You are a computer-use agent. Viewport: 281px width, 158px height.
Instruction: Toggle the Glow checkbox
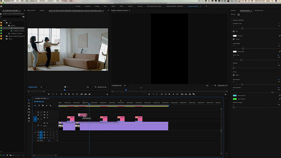[x=234, y=75]
